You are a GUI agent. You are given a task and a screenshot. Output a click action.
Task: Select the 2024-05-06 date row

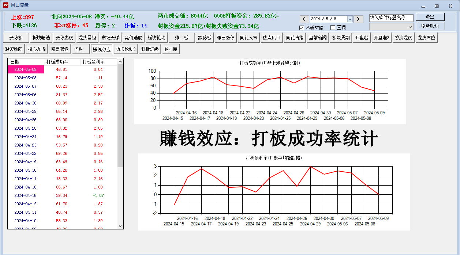coord(62,95)
